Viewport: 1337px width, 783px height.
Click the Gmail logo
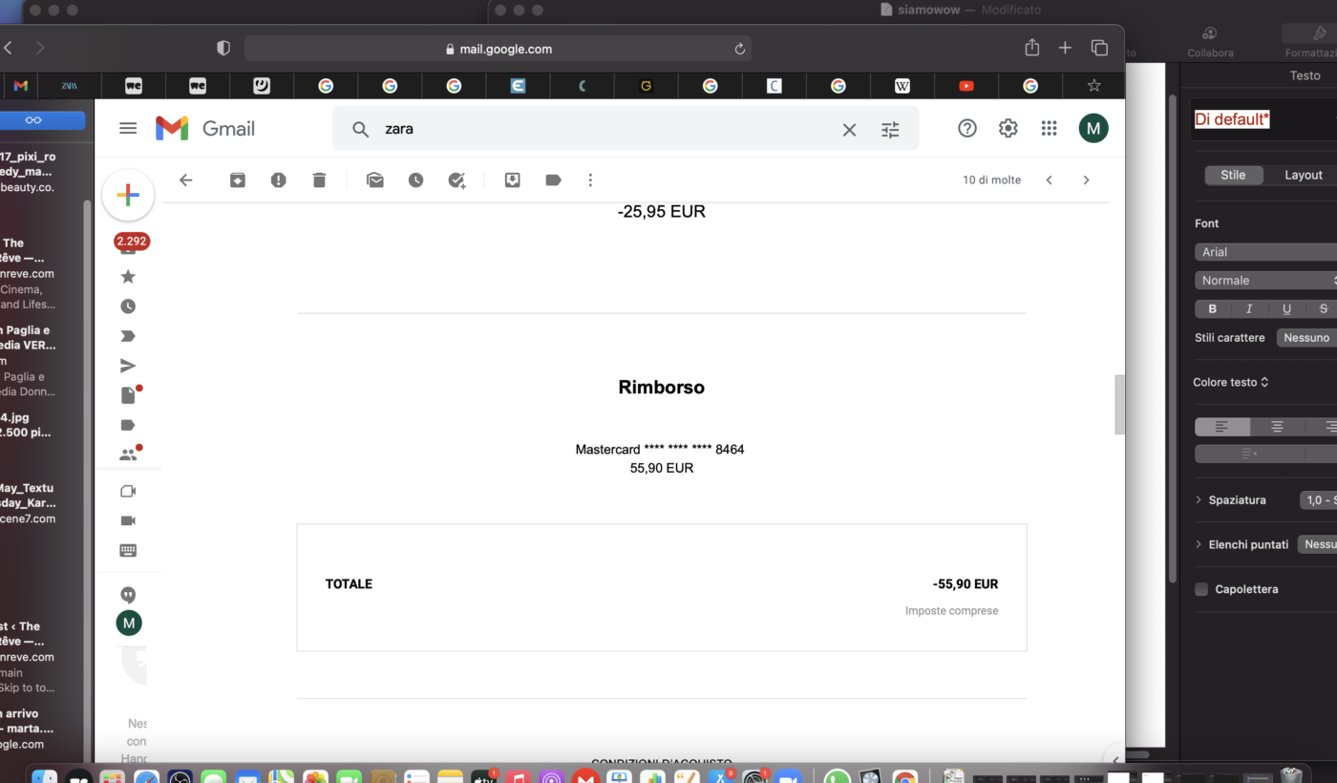pyautogui.click(x=205, y=128)
